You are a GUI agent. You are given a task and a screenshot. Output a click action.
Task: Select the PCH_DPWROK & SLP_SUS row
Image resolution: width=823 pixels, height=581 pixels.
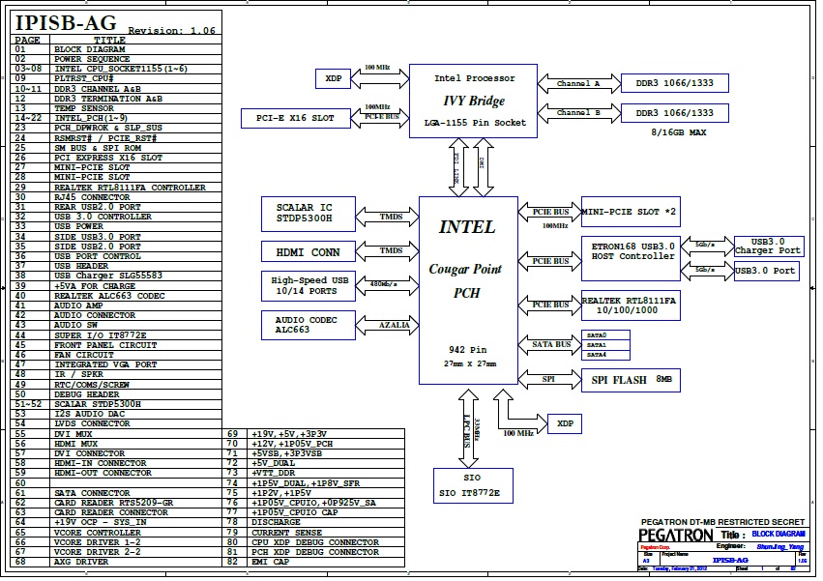click(116, 128)
